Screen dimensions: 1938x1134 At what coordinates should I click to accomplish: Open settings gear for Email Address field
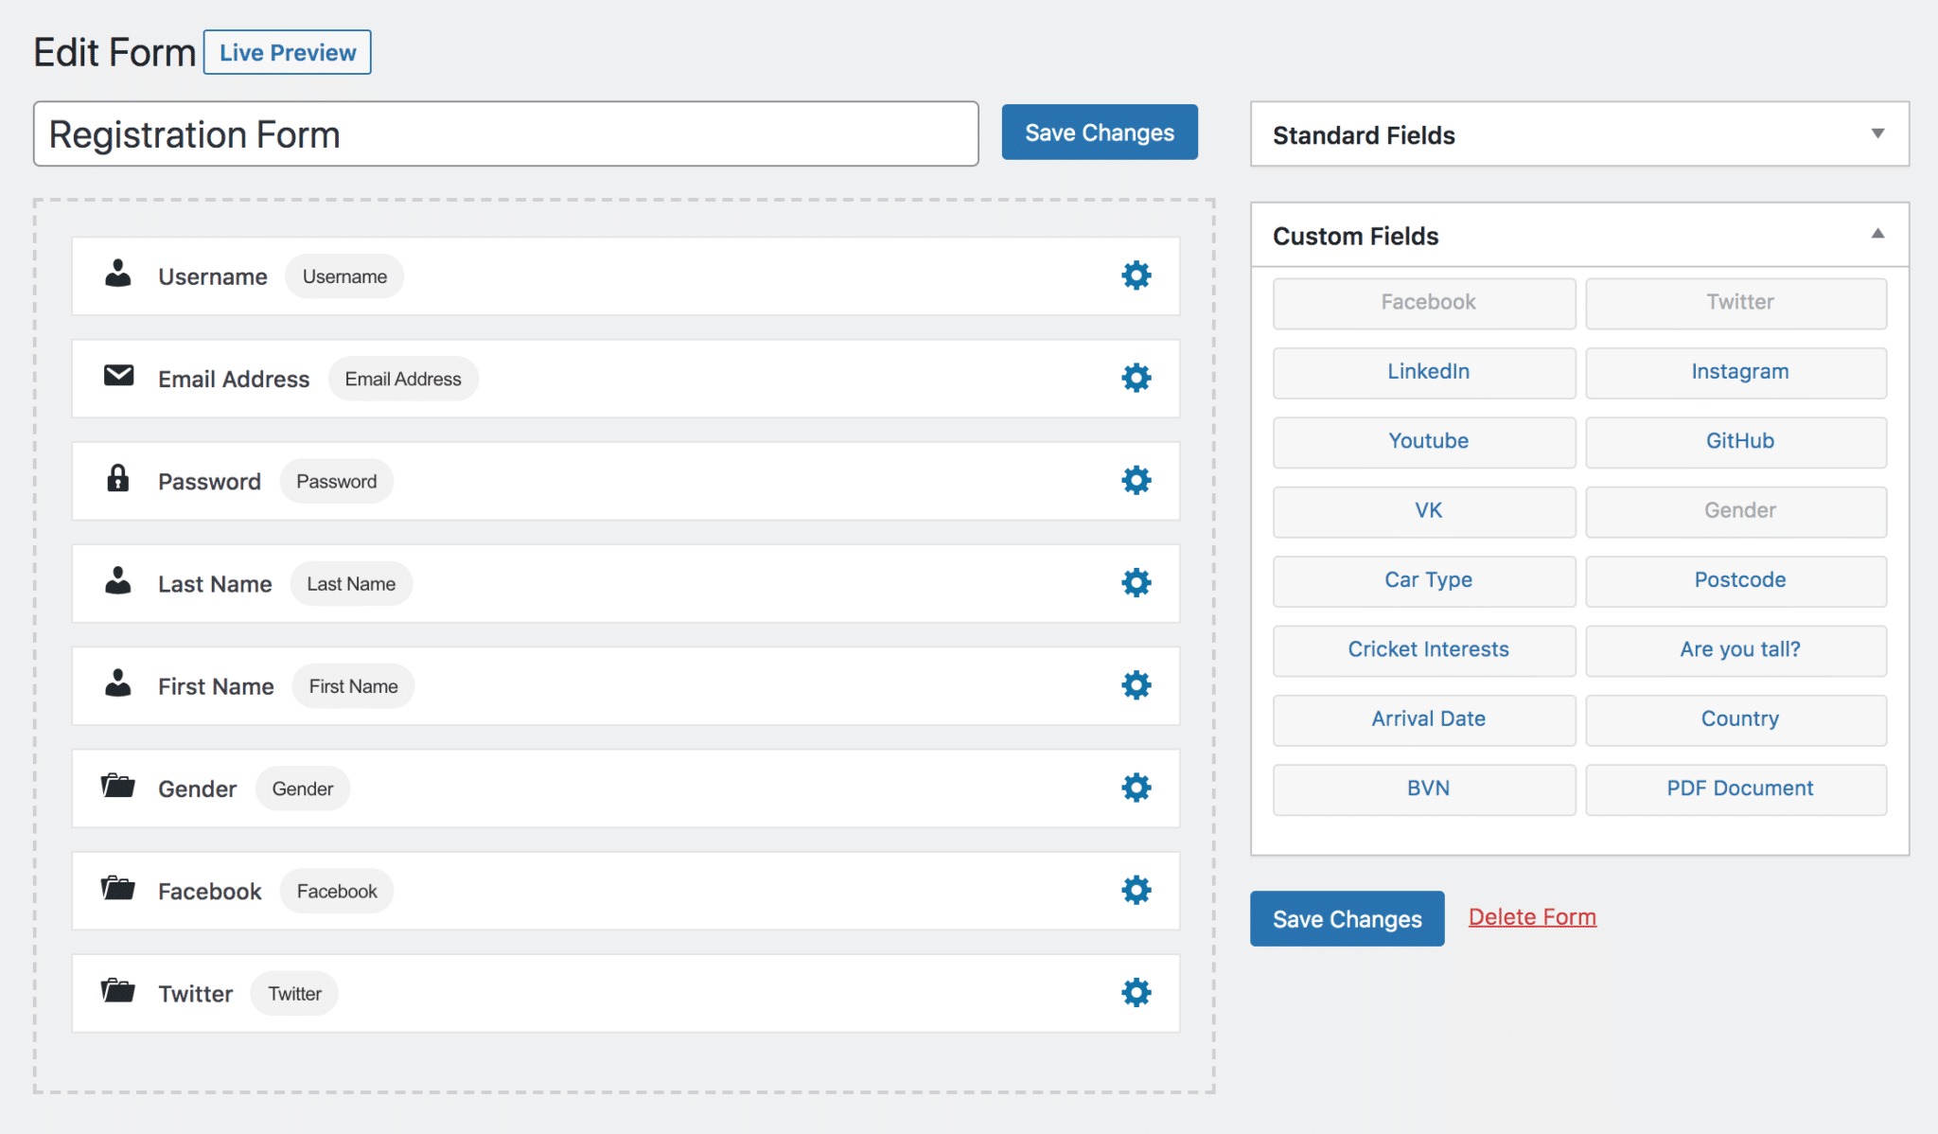[x=1136, y=378]
